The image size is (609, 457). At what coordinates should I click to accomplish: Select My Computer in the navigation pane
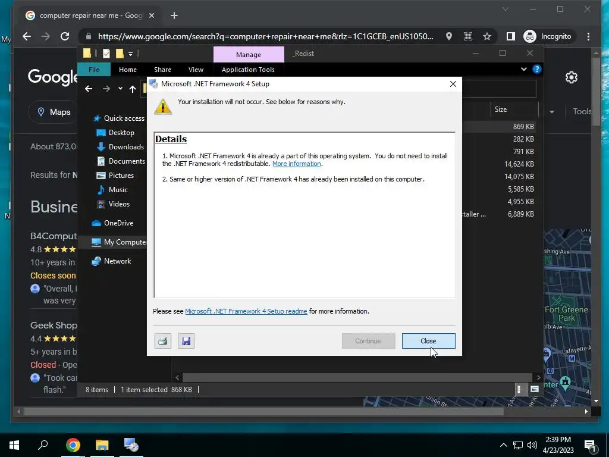tap(119, 242)
